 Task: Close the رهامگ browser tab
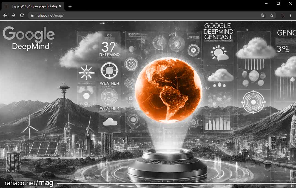(x=60, y=6)
